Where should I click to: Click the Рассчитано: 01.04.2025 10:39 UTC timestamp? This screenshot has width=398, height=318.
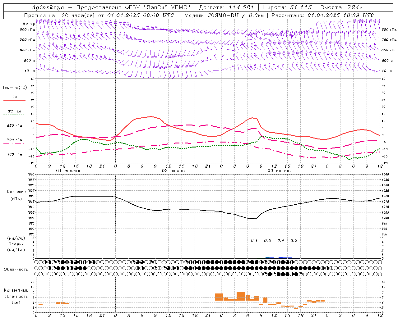coord(323,15)
